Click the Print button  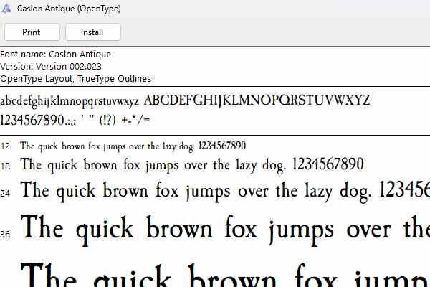coord(32,32)
